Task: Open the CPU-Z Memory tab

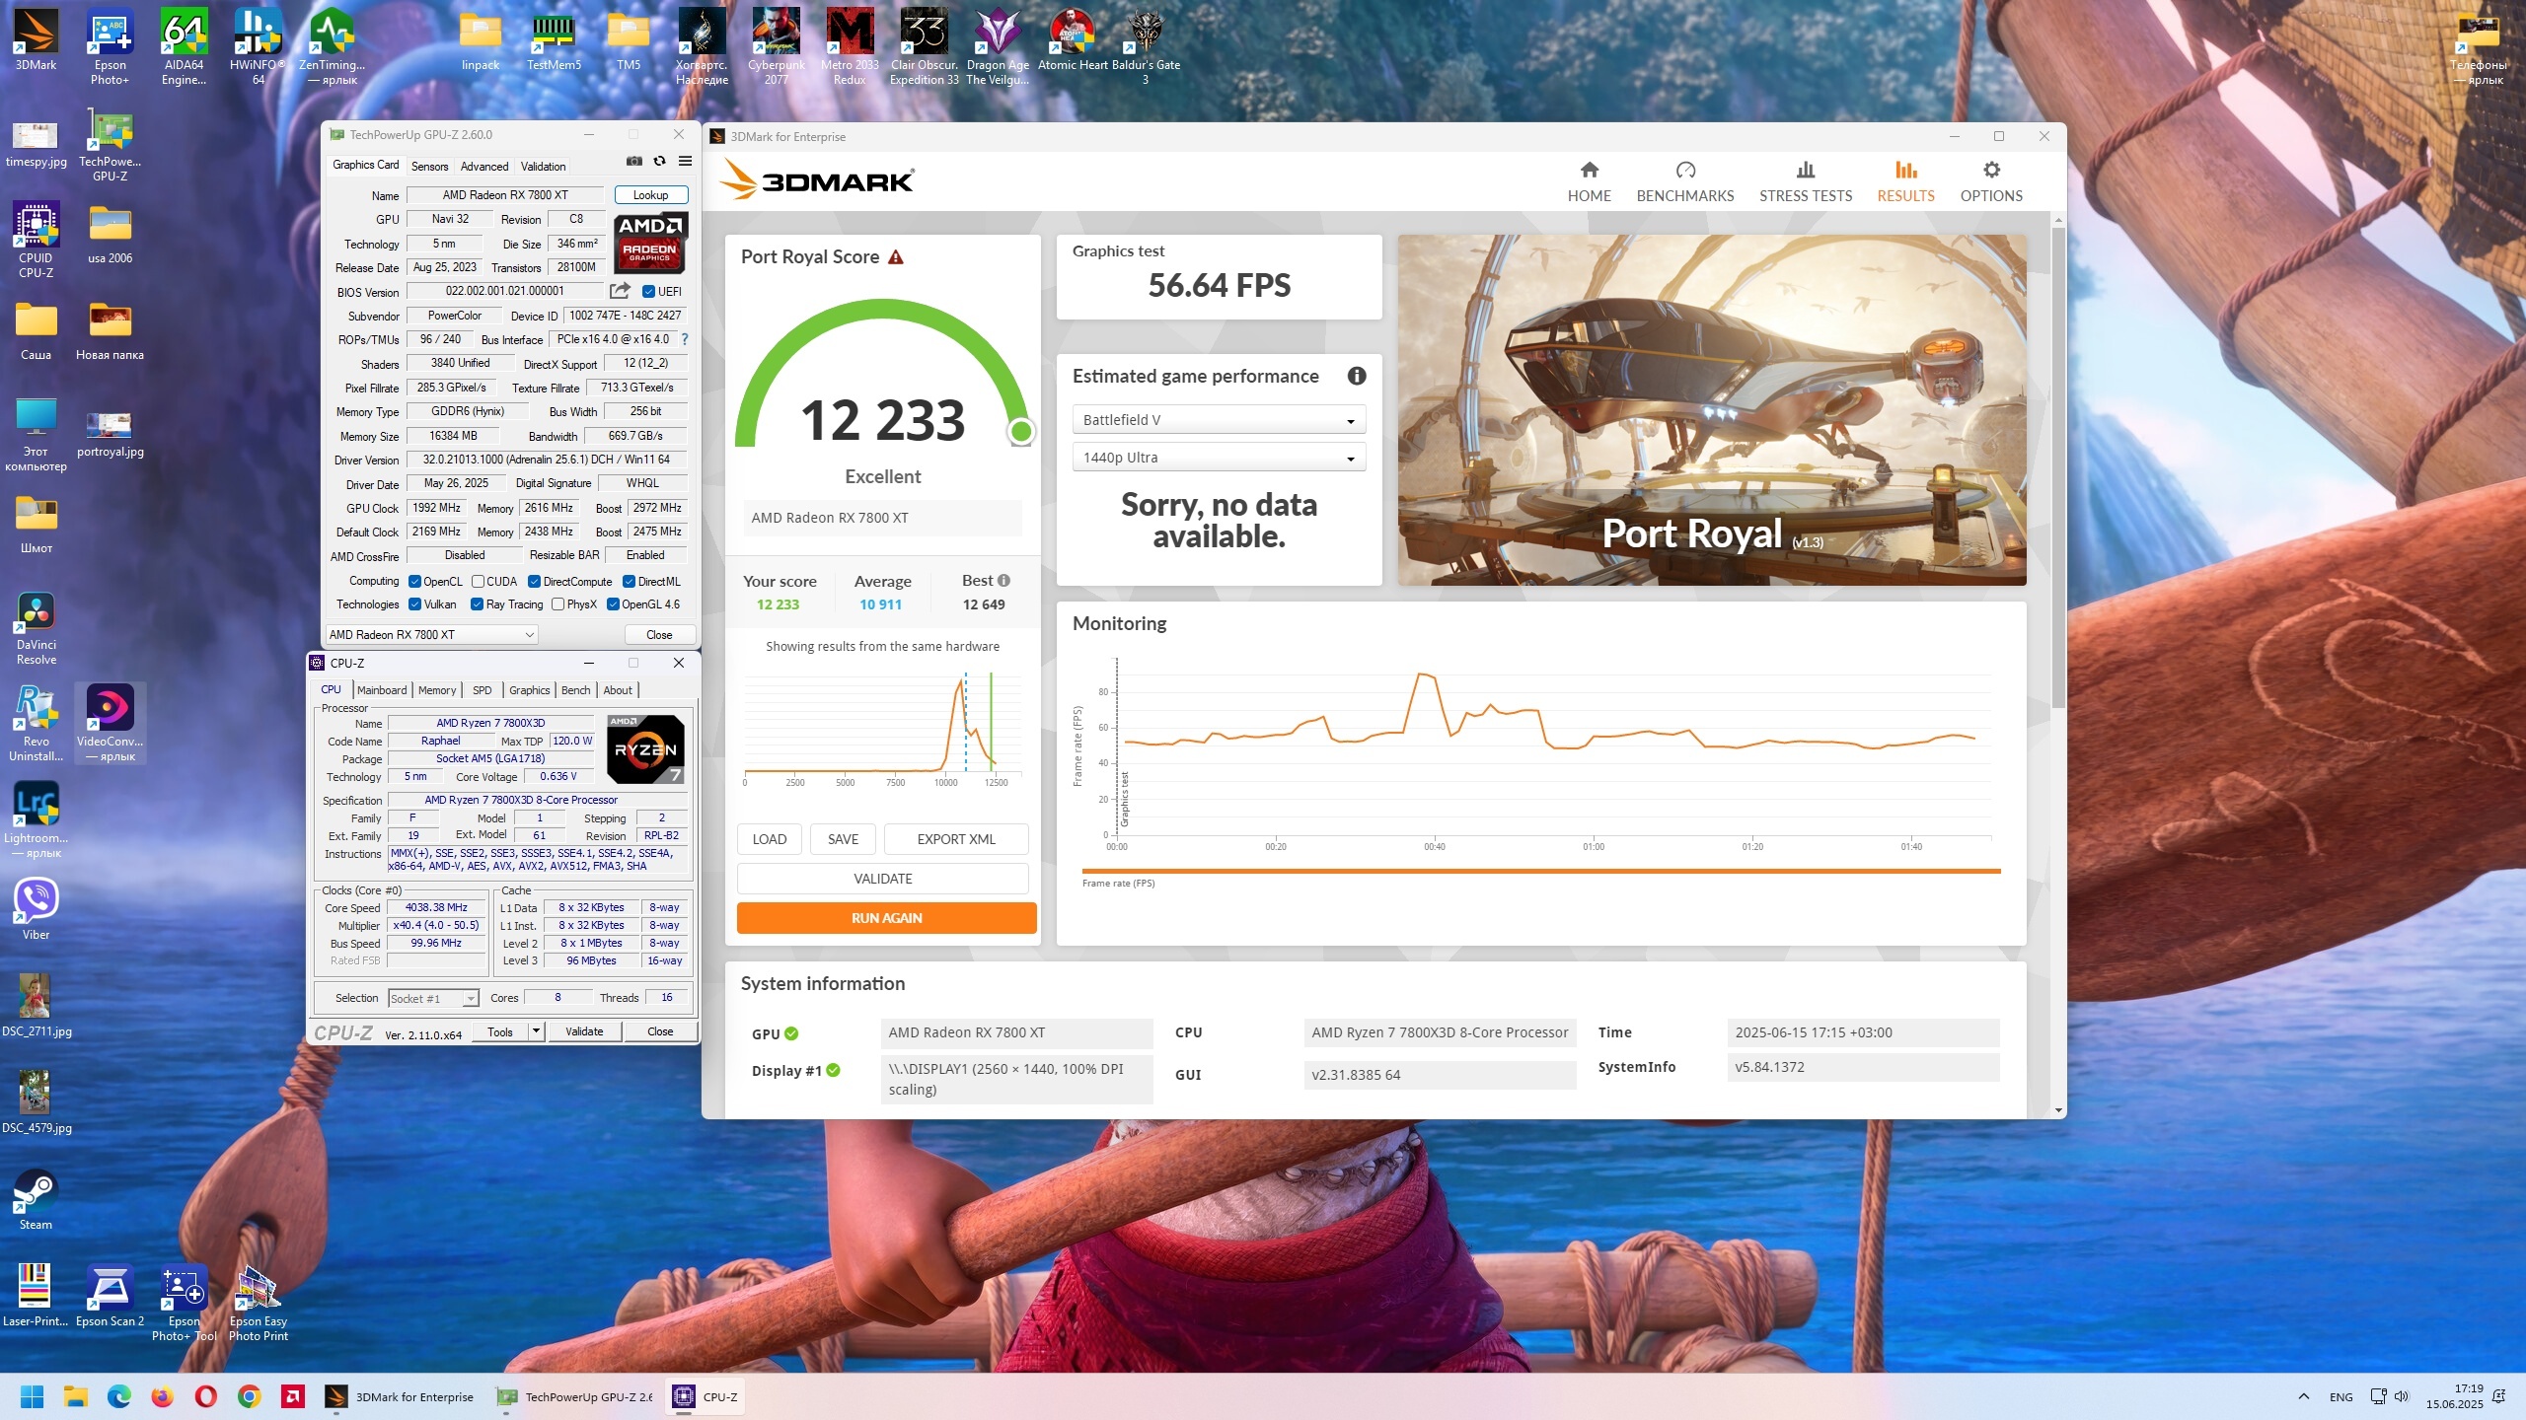Action: [437, 690]
